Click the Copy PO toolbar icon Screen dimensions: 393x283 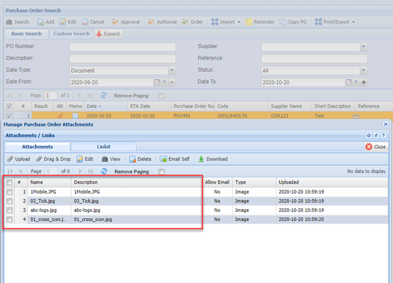point(284,22)
